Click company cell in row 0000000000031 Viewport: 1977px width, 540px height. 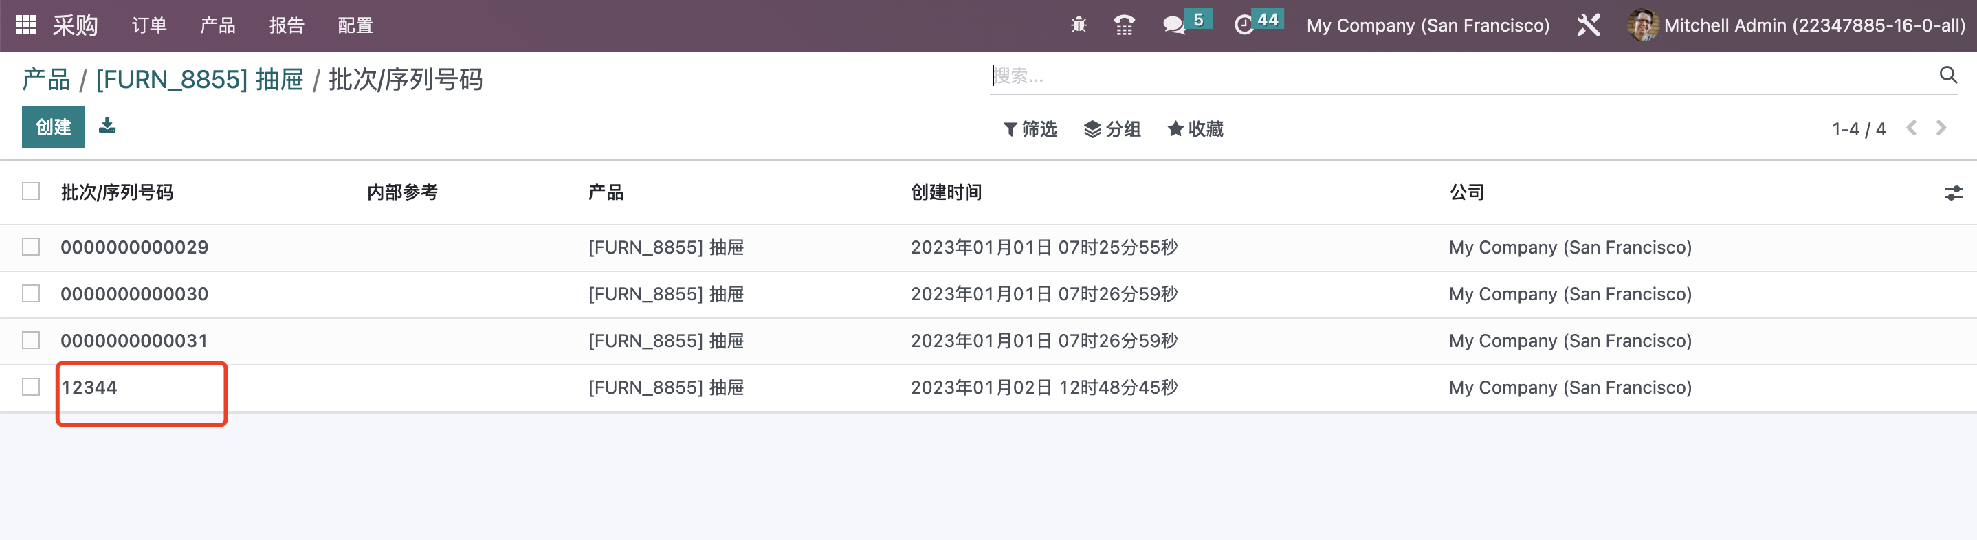(1570, 341)
